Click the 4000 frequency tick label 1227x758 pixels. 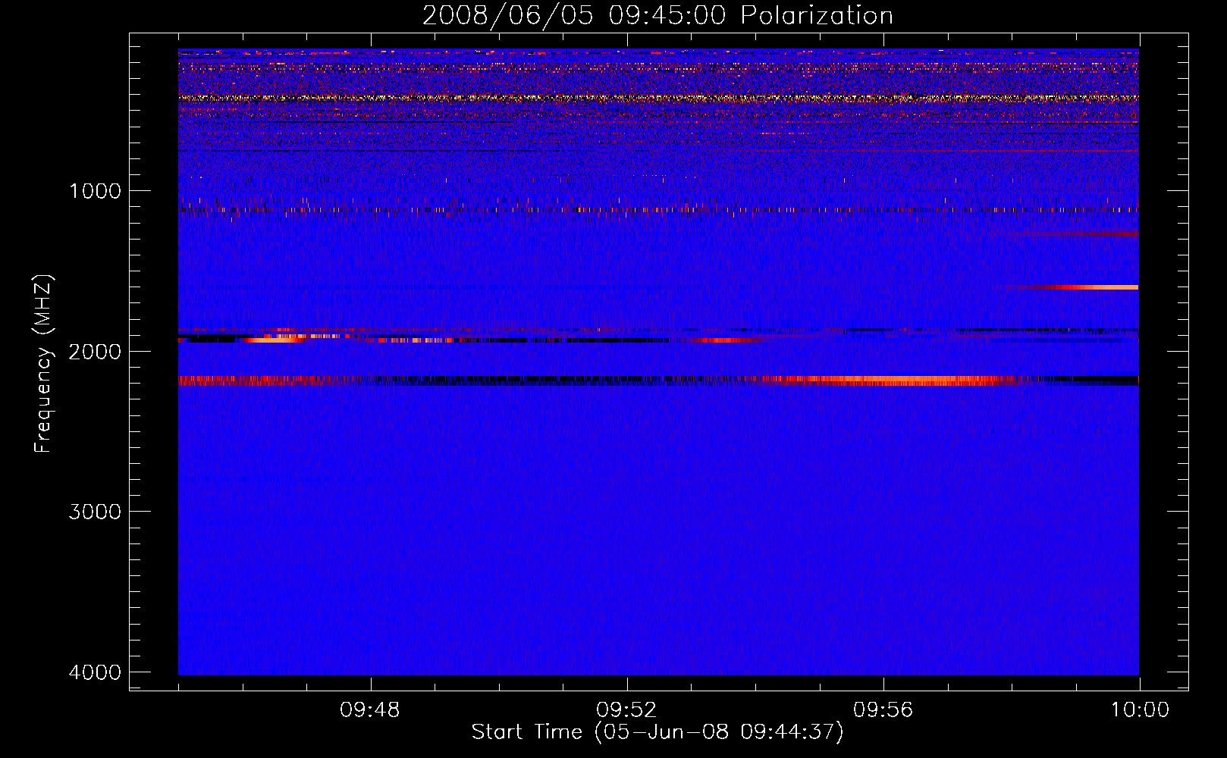pyautogui.click(x=95, y=672)
